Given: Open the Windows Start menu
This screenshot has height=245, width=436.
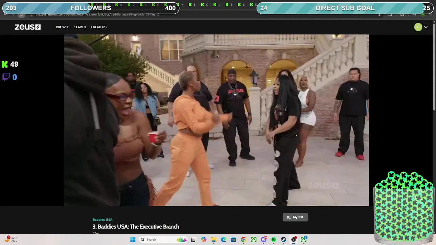Looking at the screenshot, I should [x=133, y=240].
